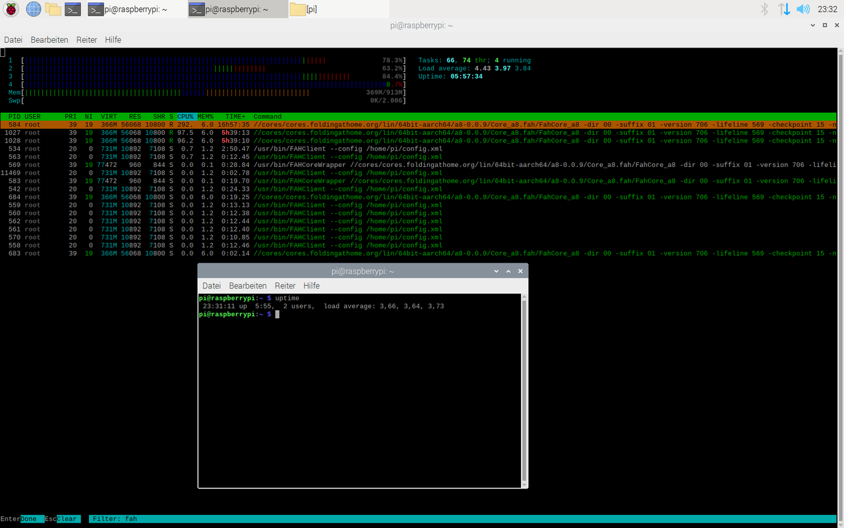Image resolution: width=844 pixels, height=528 pixels.
Task: Open Bearbeiten menu in htop terminal
Action: pyautogui.click(x=49, y=40)
